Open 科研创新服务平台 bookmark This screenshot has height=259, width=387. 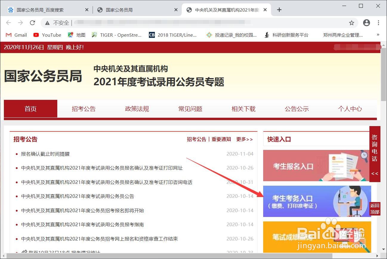[286, 35]
